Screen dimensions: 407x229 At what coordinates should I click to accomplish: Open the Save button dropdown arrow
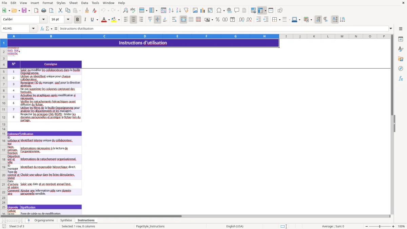29,11
